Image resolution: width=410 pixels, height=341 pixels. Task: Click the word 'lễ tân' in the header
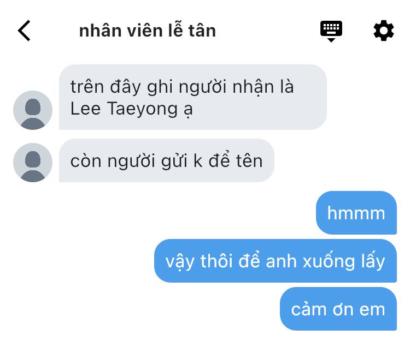coord(192,31)
